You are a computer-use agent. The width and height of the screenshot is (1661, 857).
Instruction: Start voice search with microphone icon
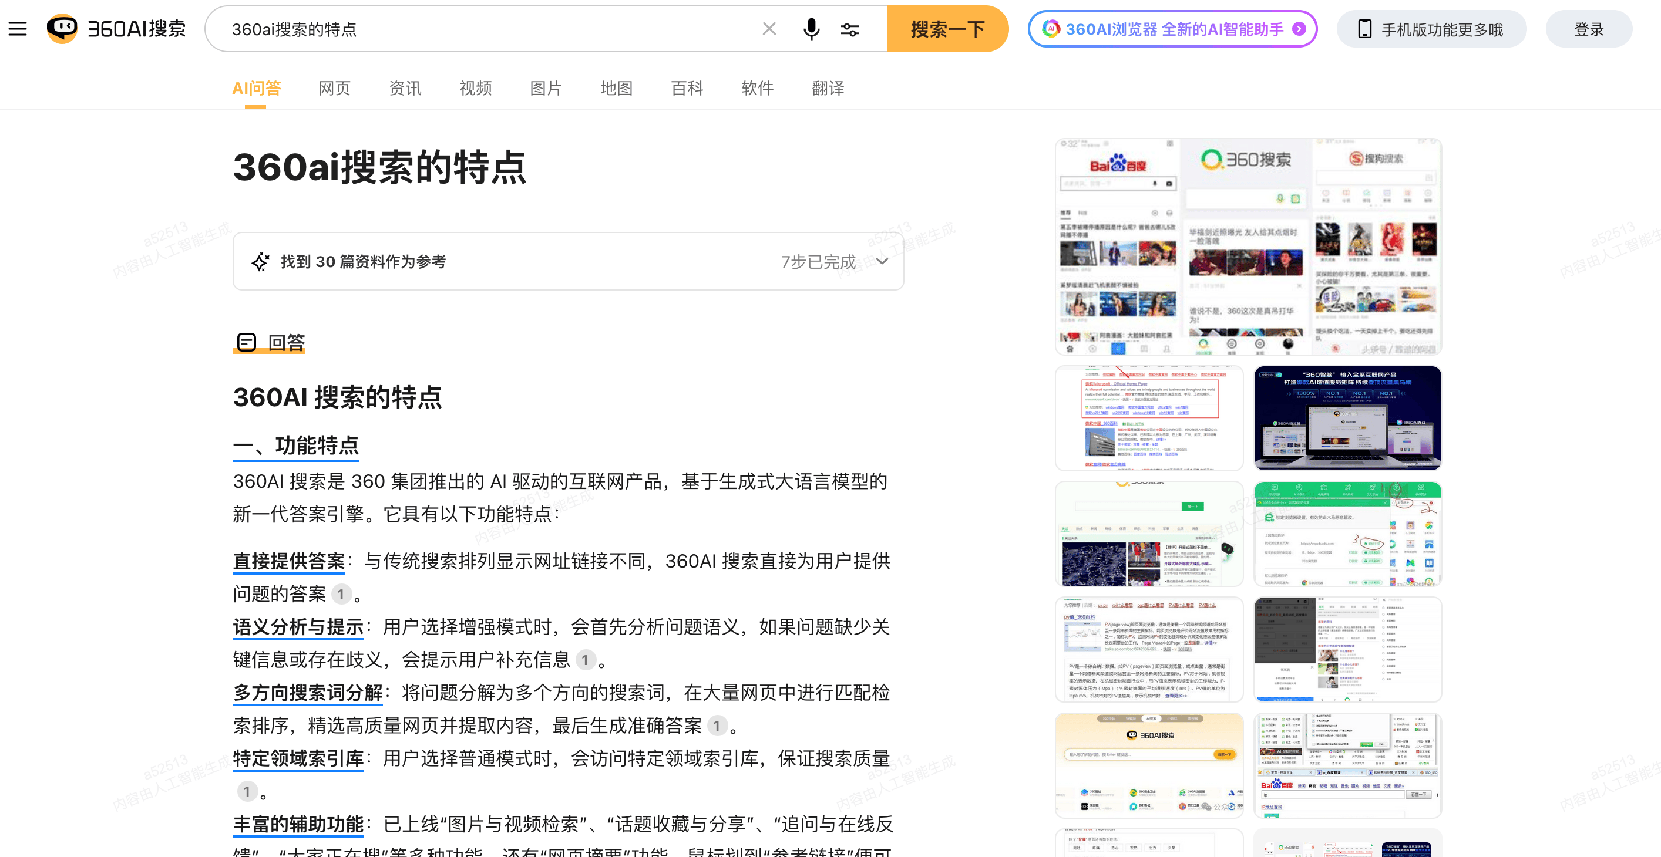[811, 29]
